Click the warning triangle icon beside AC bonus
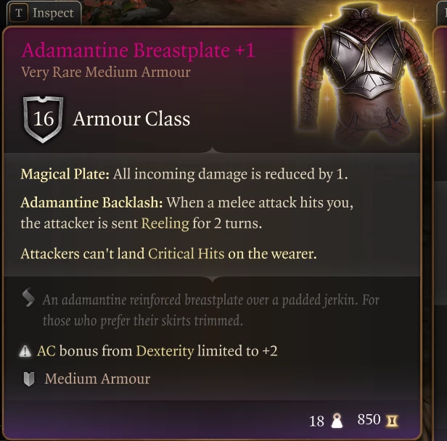Image resolution: width=447 pixels, height=441 pixels. 25,351
